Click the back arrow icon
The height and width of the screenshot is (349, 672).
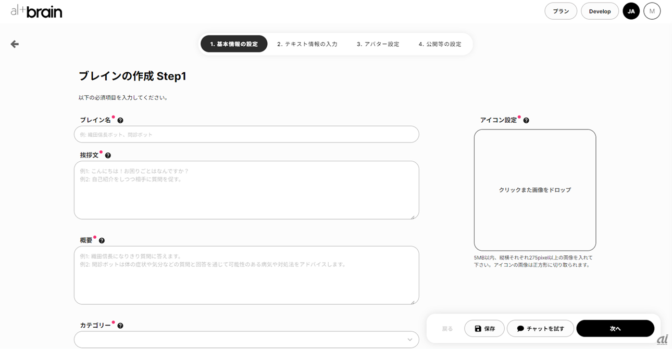pos(15,44)
